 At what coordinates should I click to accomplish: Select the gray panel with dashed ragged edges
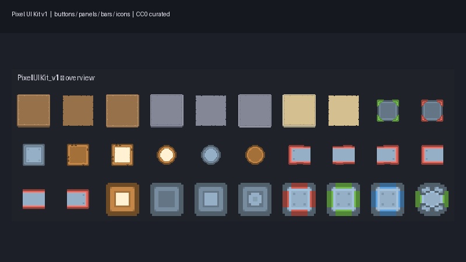point(211,111)
